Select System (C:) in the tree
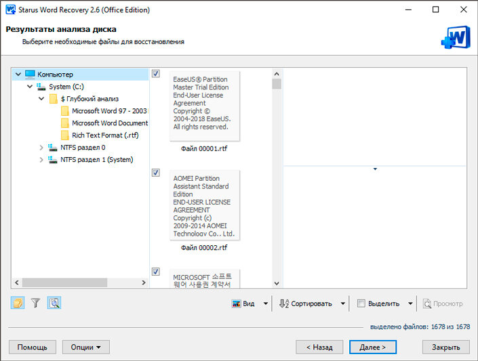 point(66,87)
